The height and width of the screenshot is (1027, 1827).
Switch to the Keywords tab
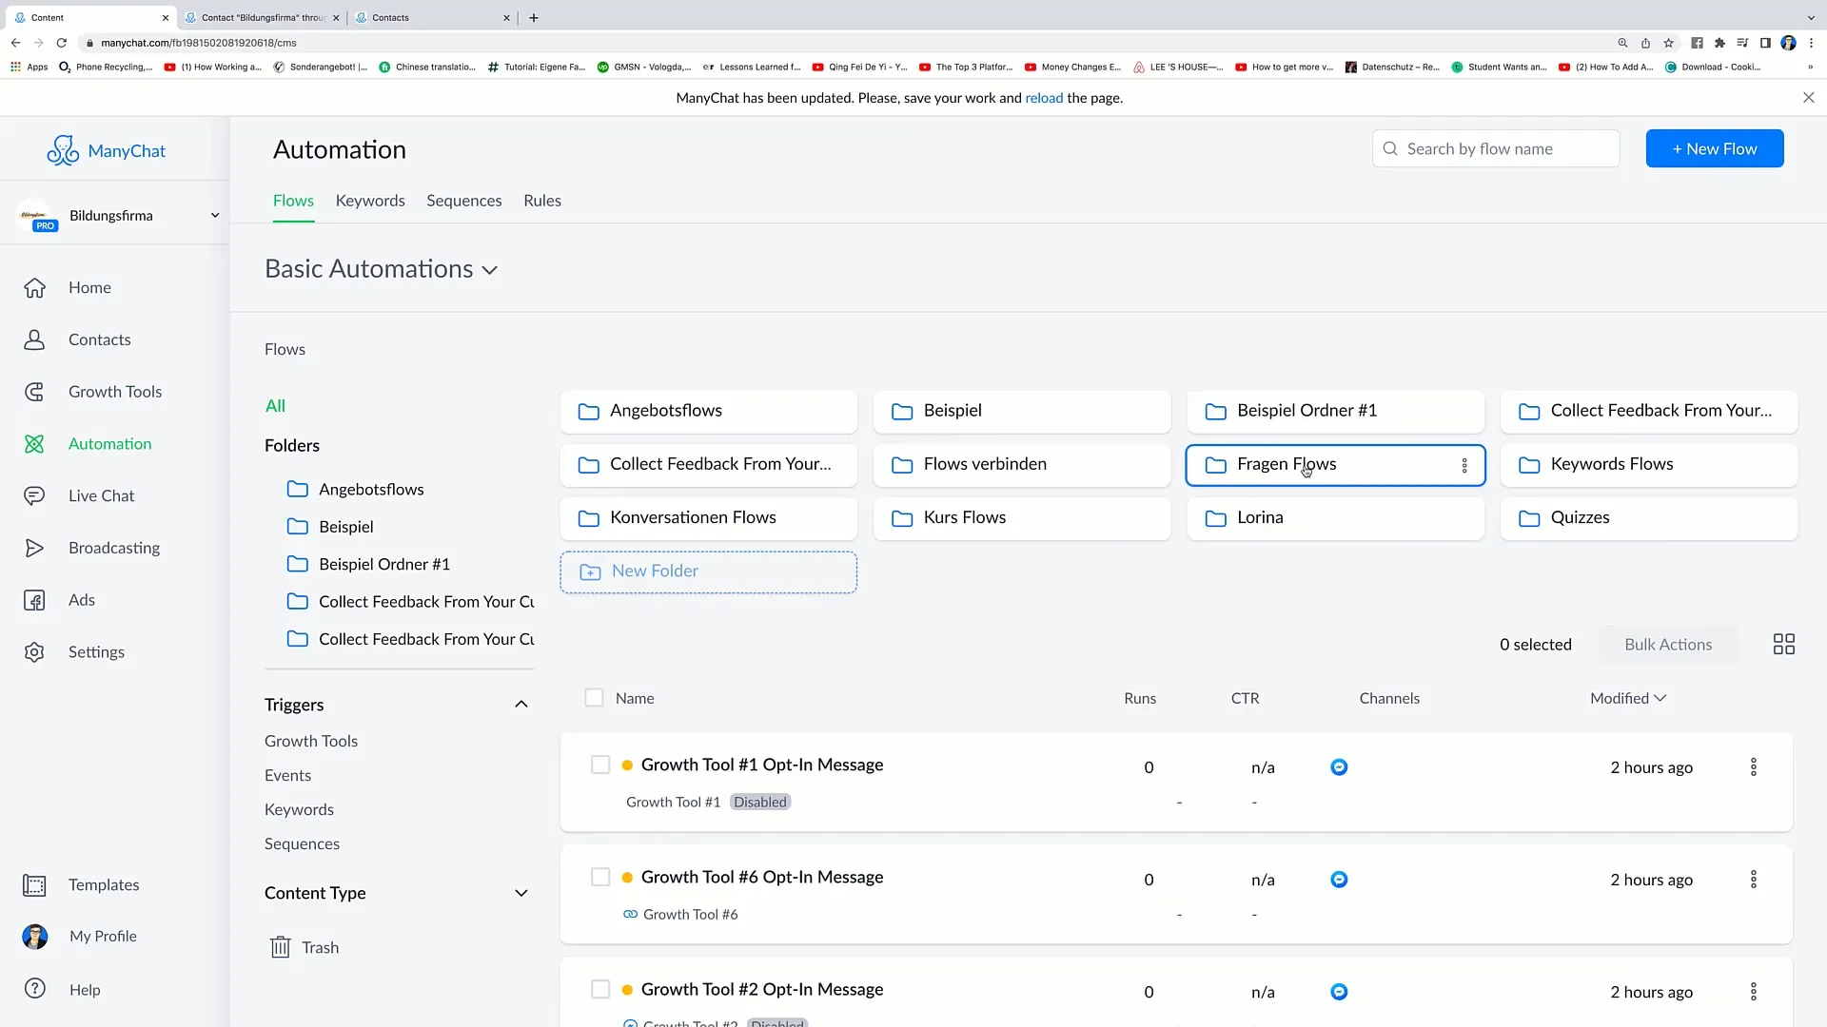tap(370, 200)
